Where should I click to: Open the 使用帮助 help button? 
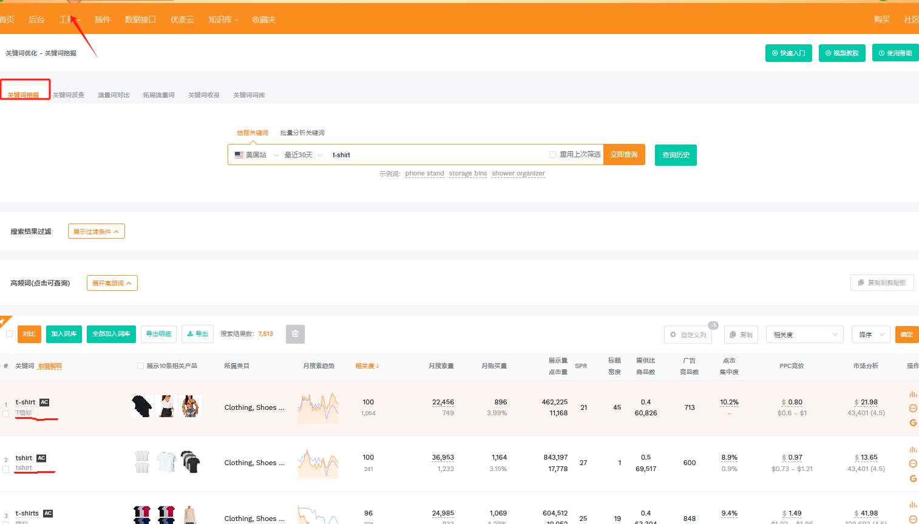[x=895, y=53]
